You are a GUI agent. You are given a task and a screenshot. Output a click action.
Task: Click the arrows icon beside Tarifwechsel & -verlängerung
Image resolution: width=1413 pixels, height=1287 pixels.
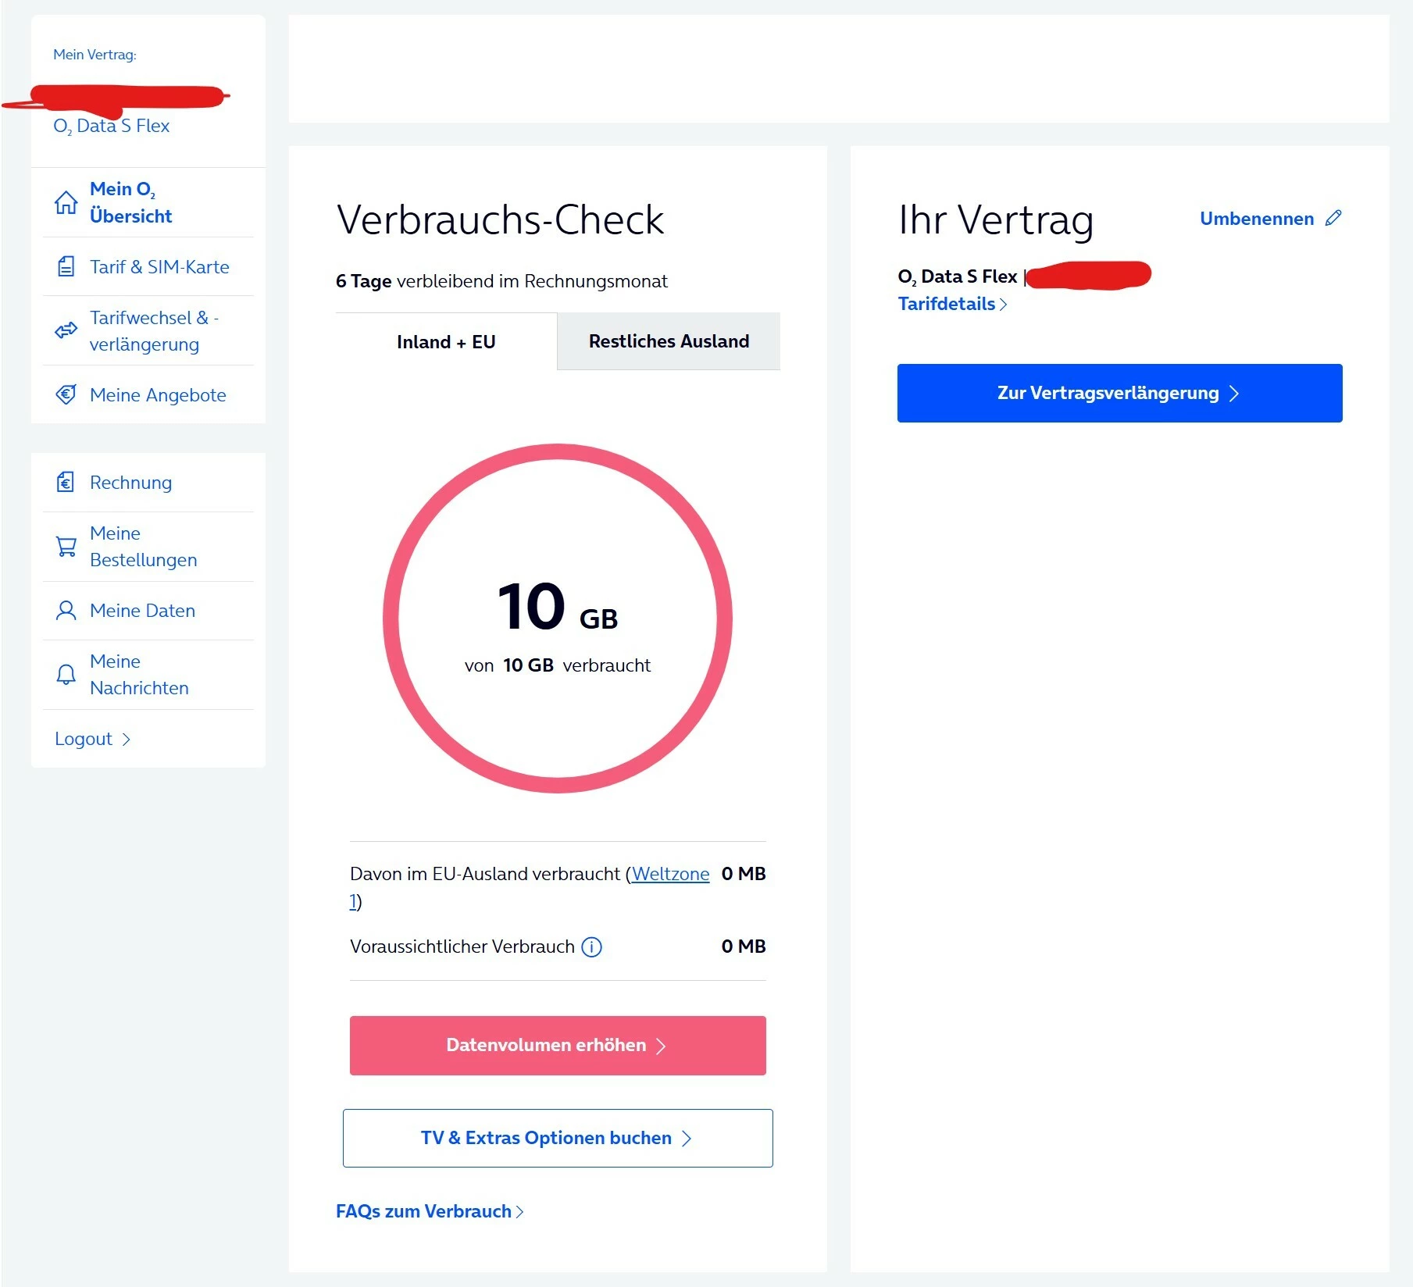pyautogui.click(x=66, y=330)
